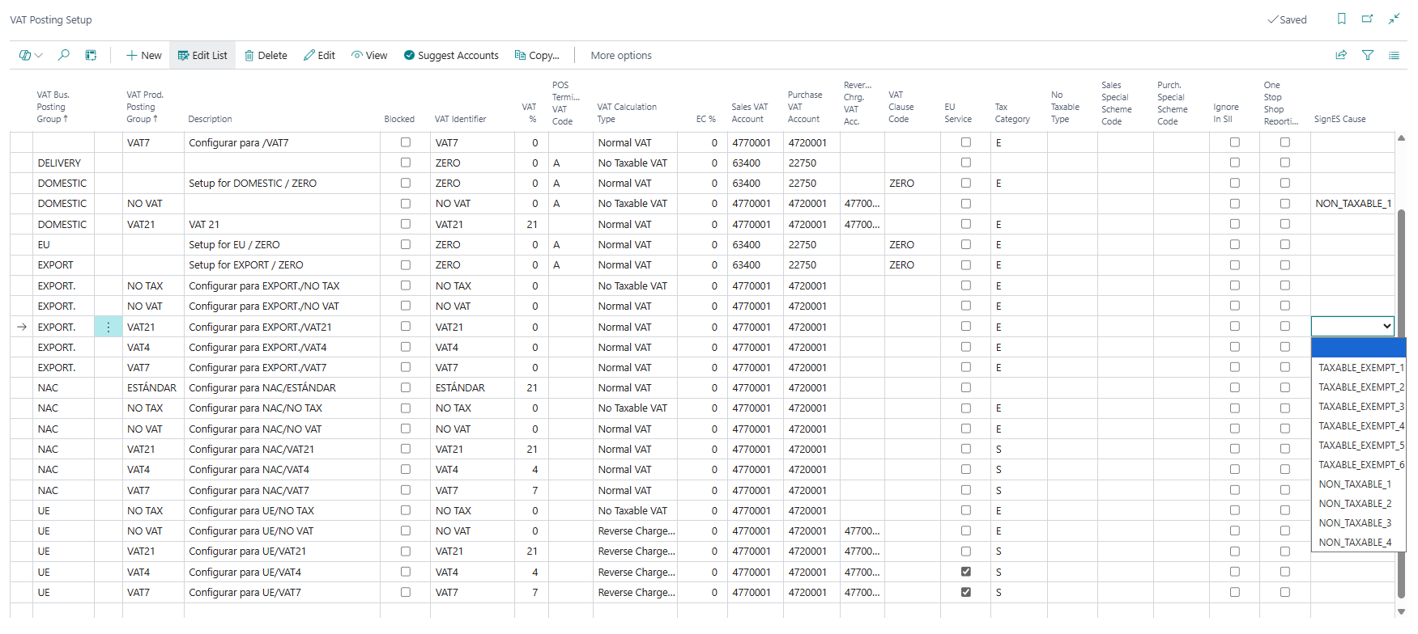Uncheck EU Service for UE VAT4 row
1418x634 pixels.
[x=965, y=572]
